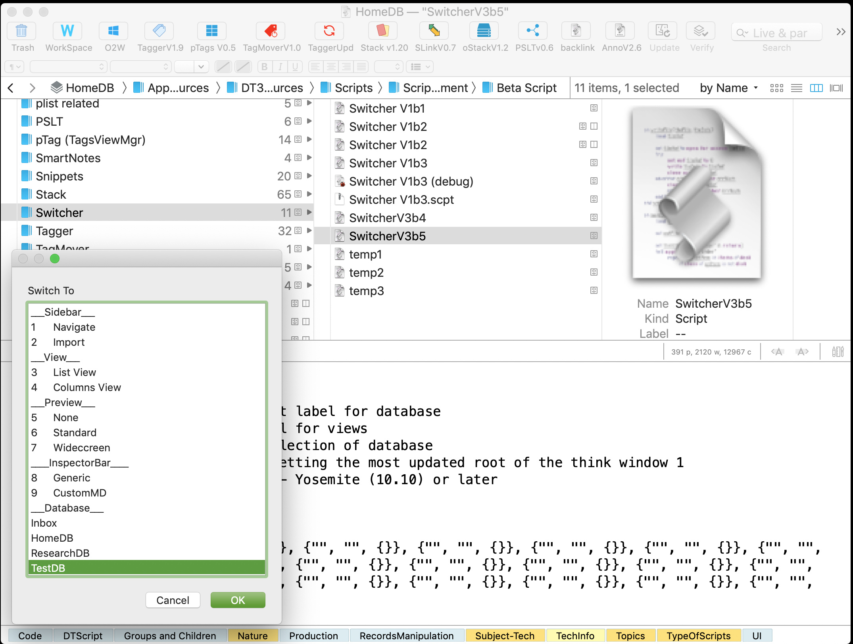
Task: Select the TypeOfScripts tag tab
Action: tap(698, 636)
